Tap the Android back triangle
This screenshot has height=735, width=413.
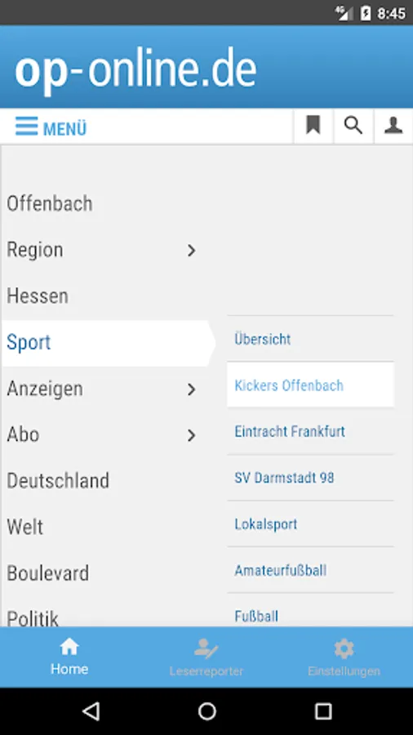91,711
